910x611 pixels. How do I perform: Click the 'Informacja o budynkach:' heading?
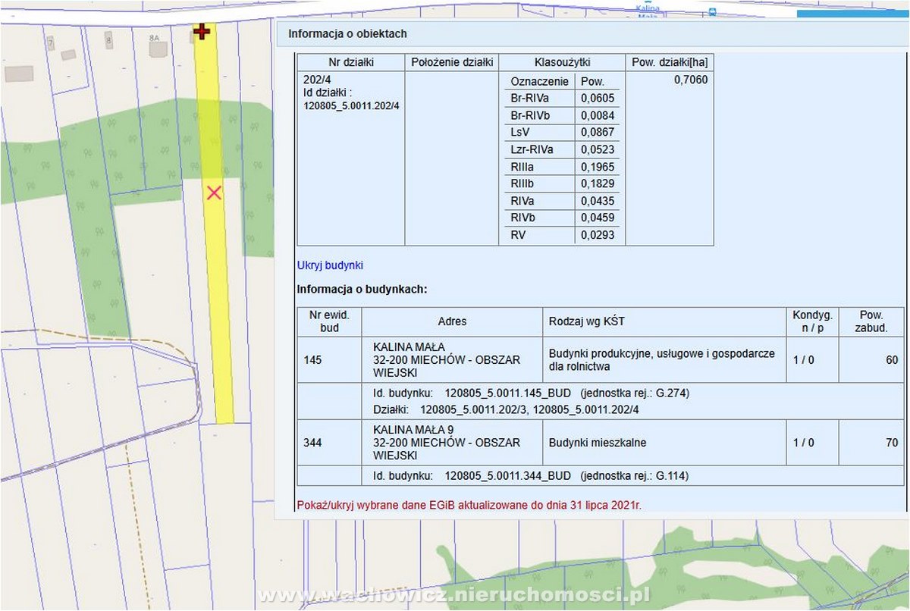point(362,290)
